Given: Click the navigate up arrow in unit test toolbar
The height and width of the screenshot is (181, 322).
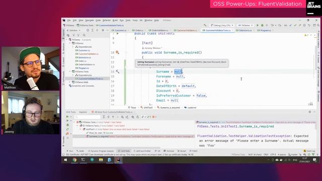Looking at the screenshot, I should pyautogui.click(x=113, y=117).
